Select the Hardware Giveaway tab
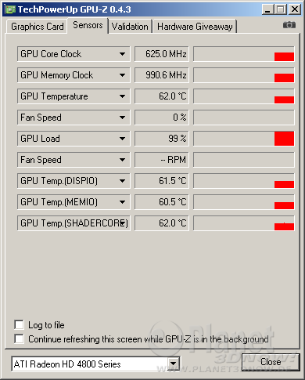Screen dimensions: 305x380 coord(195,27)
